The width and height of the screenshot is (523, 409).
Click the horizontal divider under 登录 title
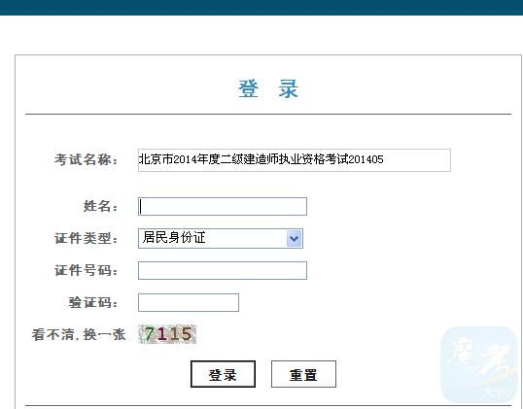click(268, 114)
